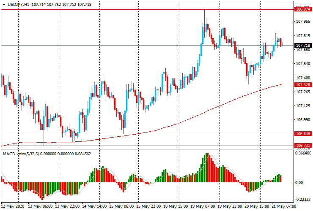The width and height of the screenshot is (313, 211).
Task: Open the chart menu triangle beside USDJPY,H1
Action: coord(4,5)
